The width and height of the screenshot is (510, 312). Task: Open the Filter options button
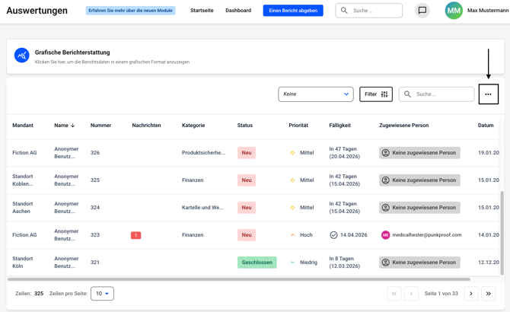[x=375, y=94]
